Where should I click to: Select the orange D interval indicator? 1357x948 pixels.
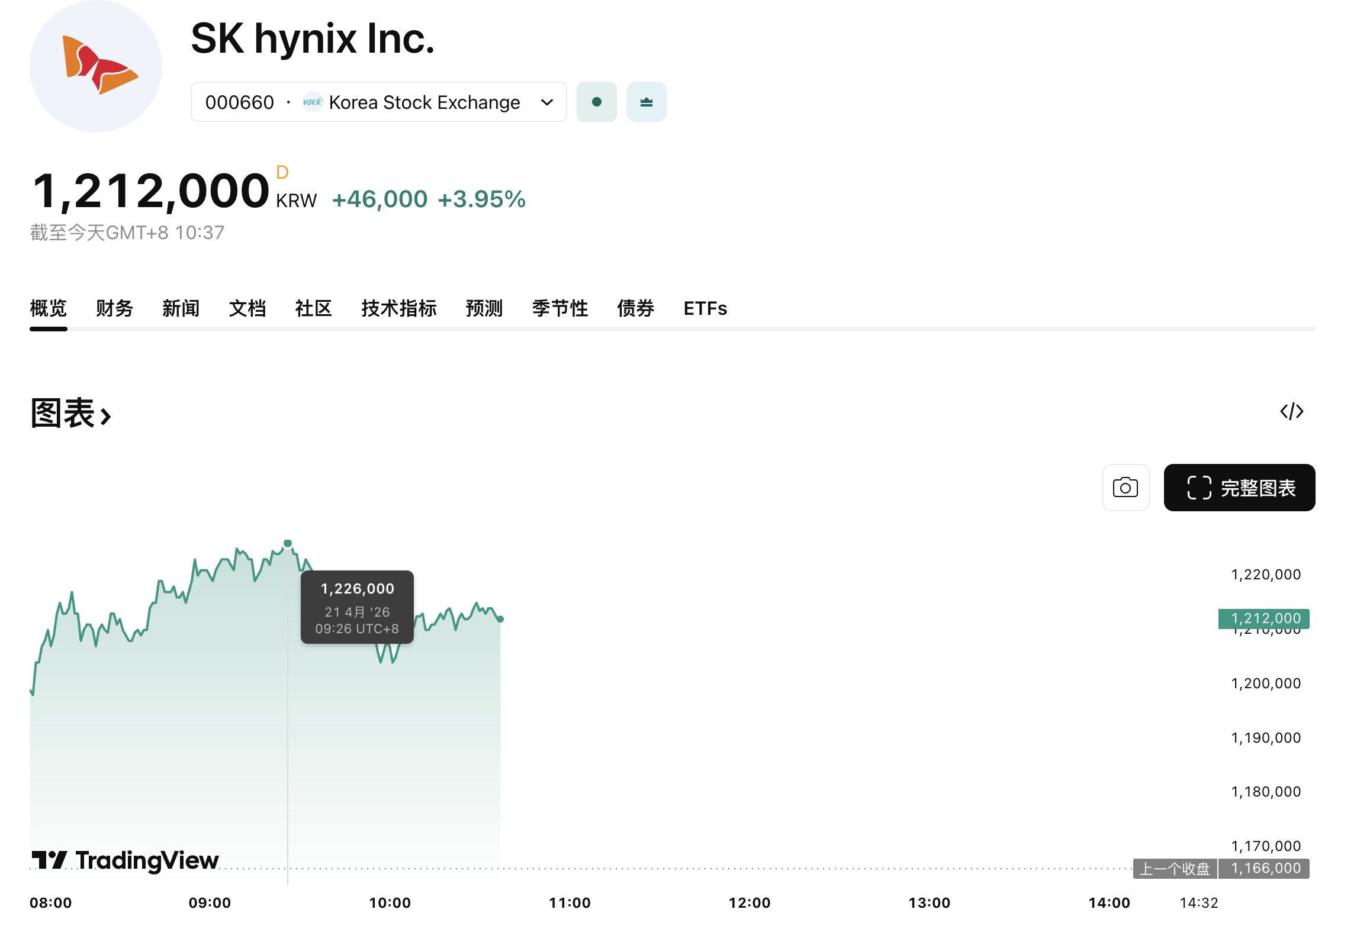[x=282, y=172]
